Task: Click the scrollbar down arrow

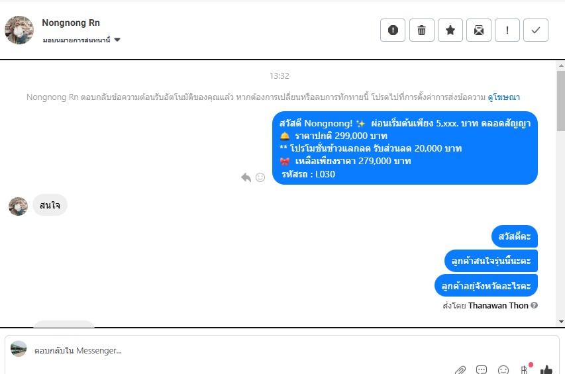Action: click(561, 322)
